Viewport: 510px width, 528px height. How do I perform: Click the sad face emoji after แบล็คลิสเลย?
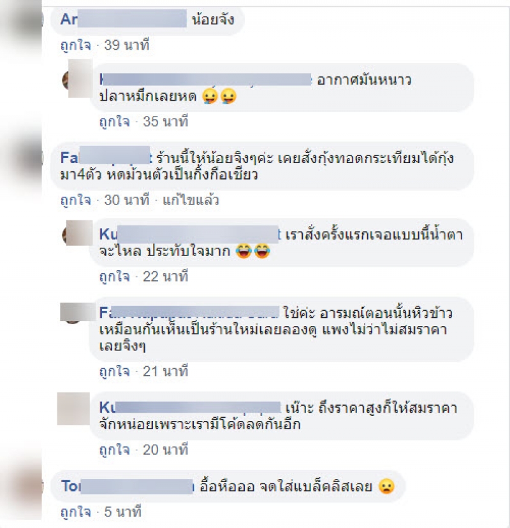point(386,486)
